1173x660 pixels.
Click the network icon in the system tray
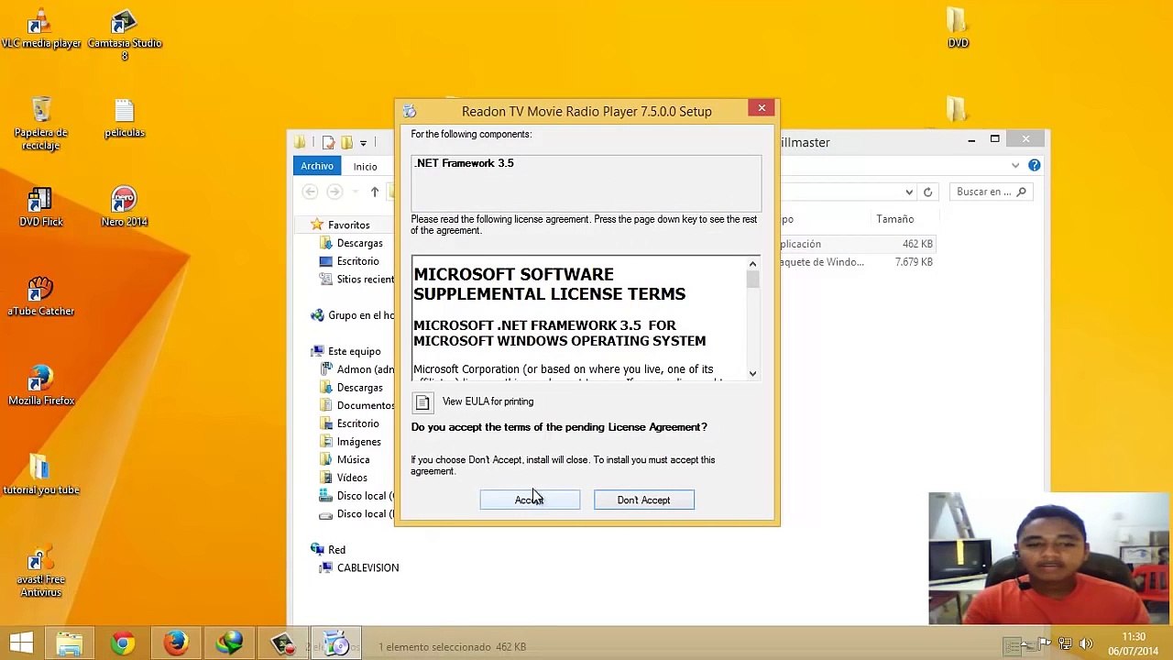point(1065,644)
